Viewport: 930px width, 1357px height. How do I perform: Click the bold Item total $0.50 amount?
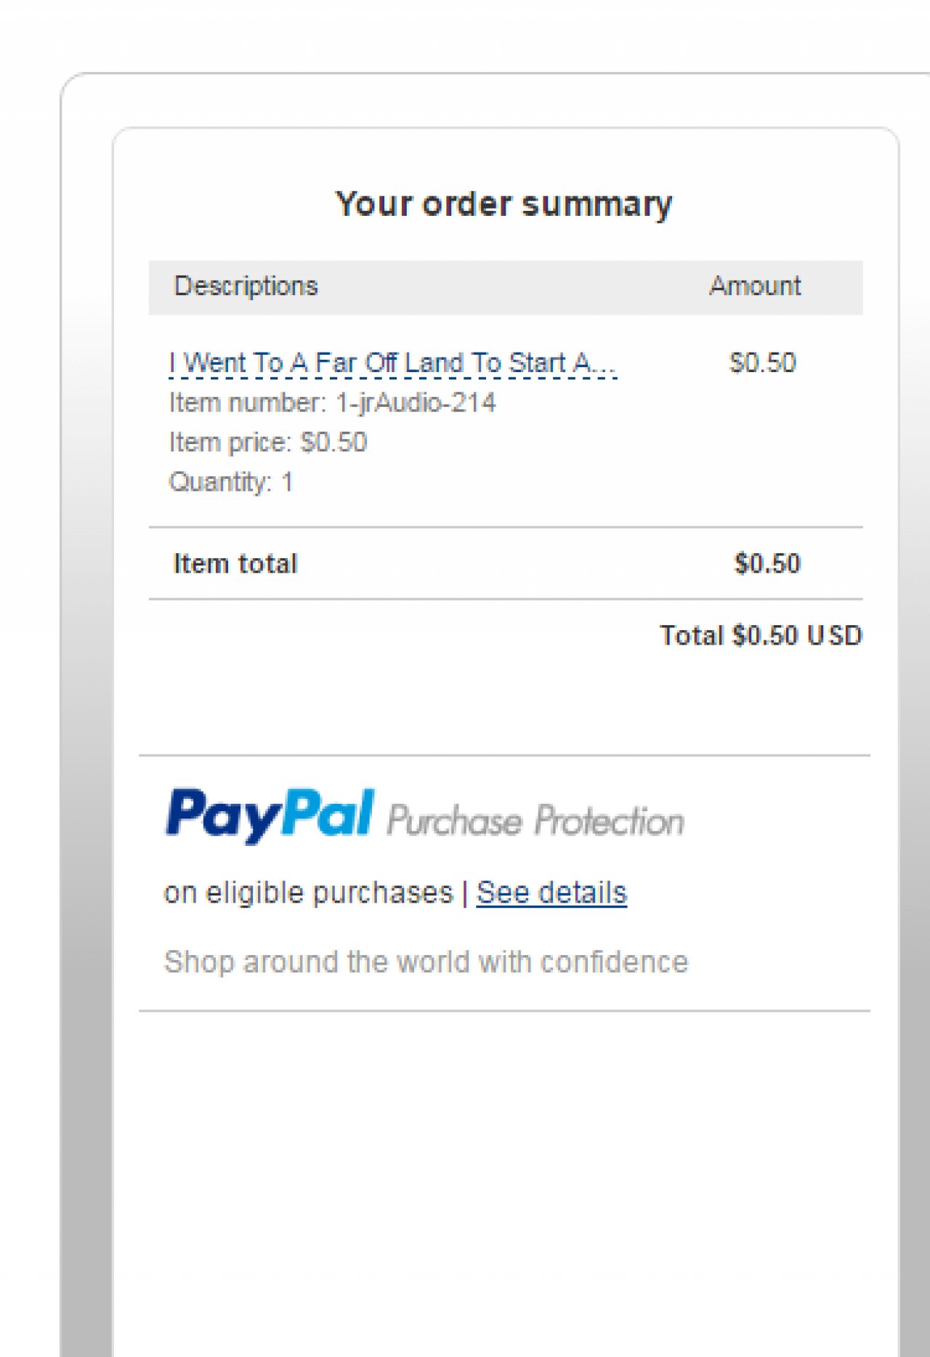767,564
